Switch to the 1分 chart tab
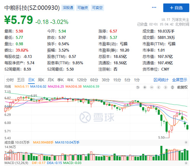The image size is (191, 166). [x=137, y=80]
